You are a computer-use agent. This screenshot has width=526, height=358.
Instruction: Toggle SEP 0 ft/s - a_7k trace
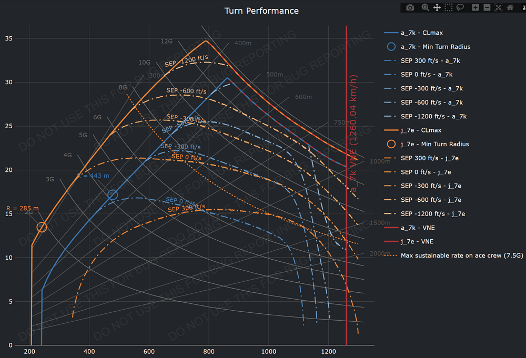tap(426, 75)
